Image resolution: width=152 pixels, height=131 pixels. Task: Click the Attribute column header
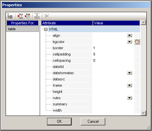click(67, 23)
